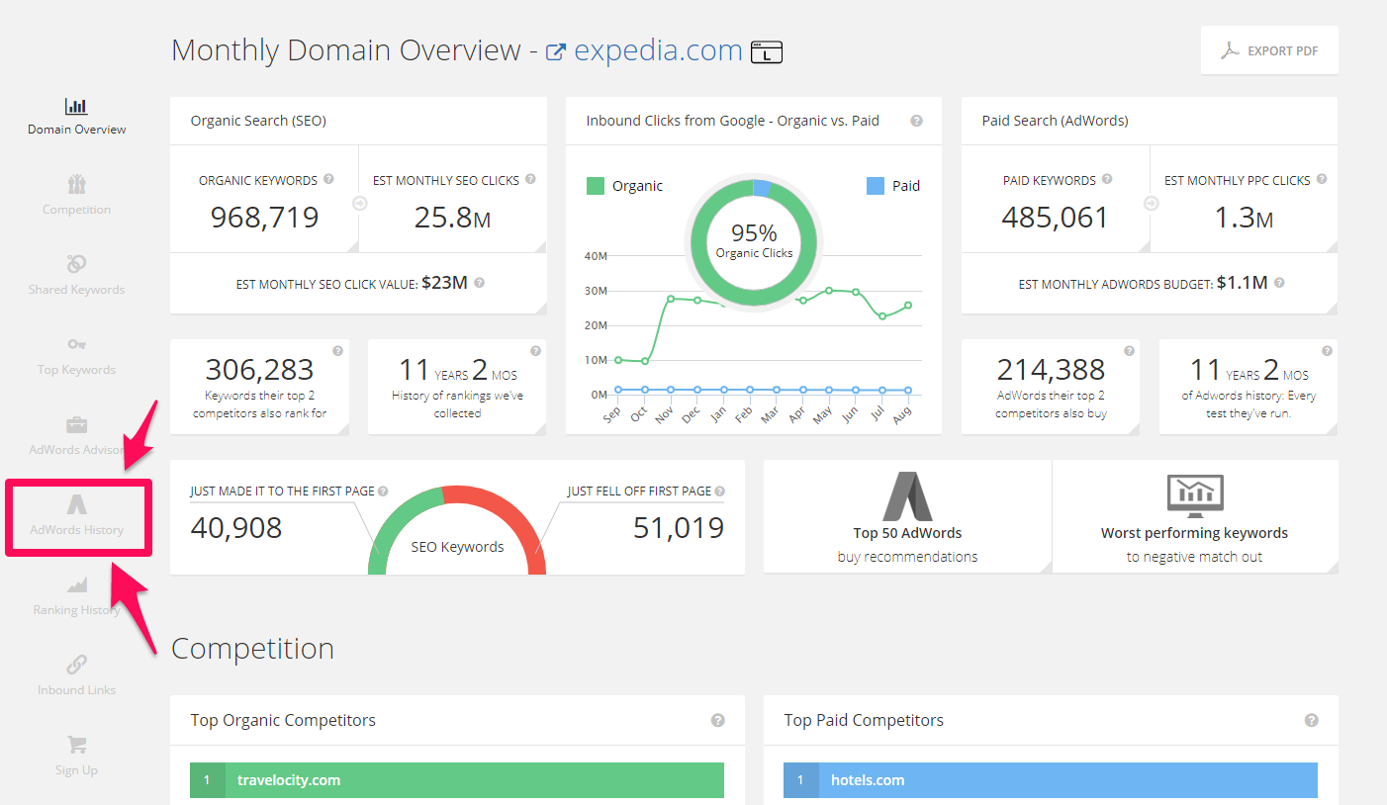Click help icon on Inbound Clicks from Google card
The height and width of the screenshot is (805, 1387).
916,121
